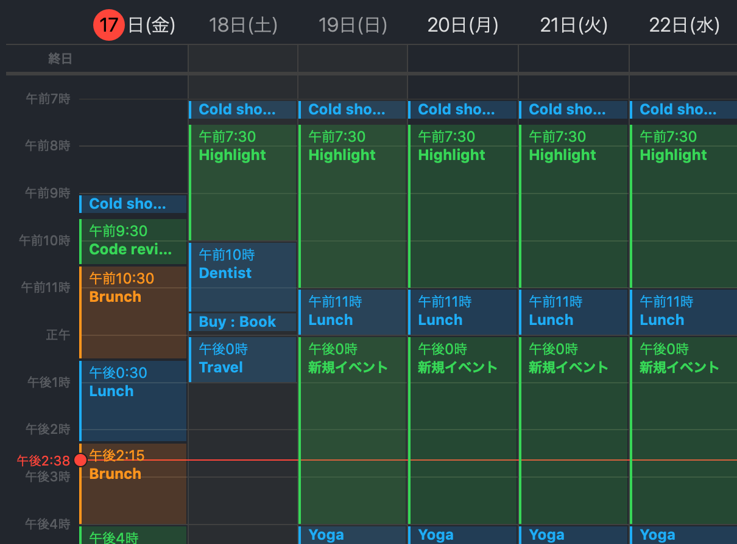Open the Dentist event on Saturday
Screen dimensions: 737x544
(242, 265)
